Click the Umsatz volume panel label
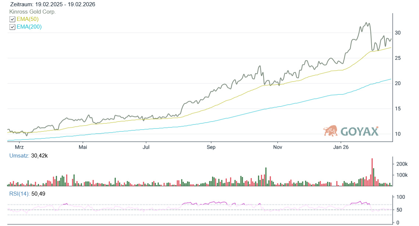Image resolution: width=419 pixels, height=226 pixels. (19, 156)
